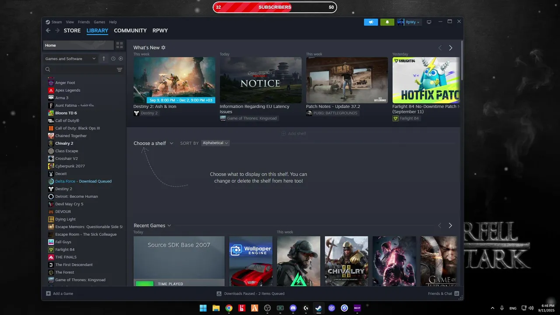Expand the Choose a shelf dropdown

pyautogui.click(x=154, y=143)
